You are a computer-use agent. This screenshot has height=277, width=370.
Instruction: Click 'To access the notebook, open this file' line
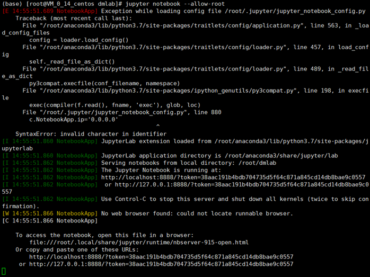(104, 235)
